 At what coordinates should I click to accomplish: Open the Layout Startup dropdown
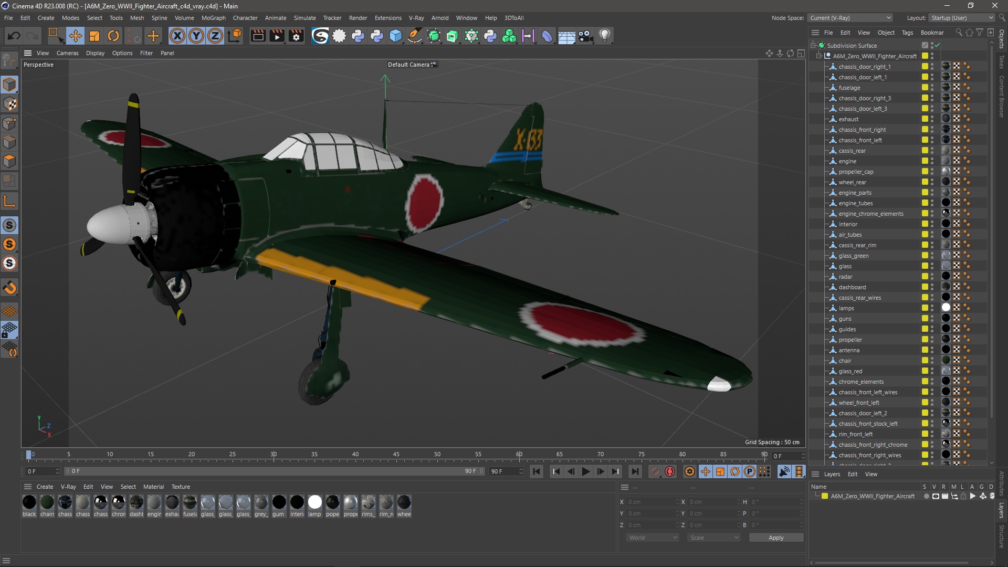coord(962,18)
